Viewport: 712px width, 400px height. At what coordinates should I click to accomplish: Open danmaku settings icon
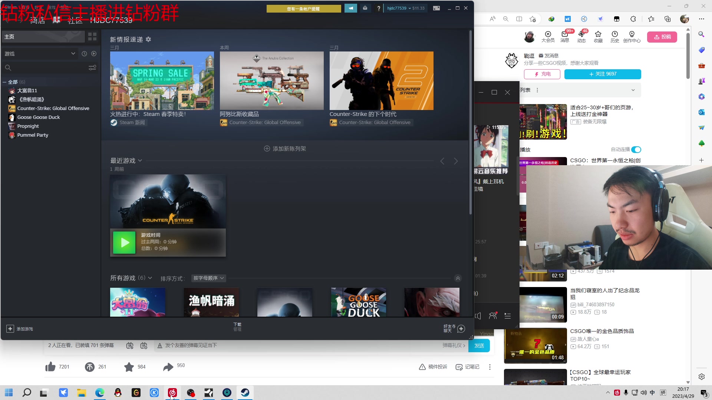coord(144,346)
